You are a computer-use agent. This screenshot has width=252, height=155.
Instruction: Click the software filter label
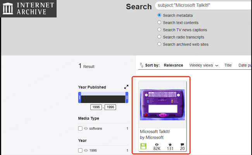[96, 129]
